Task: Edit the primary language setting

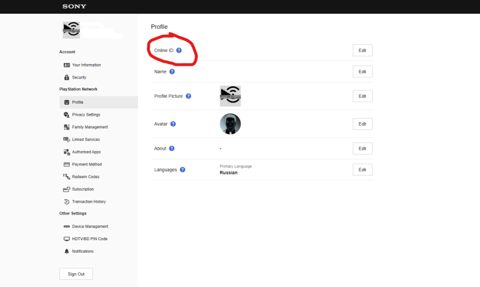Action: click(362, 170)
